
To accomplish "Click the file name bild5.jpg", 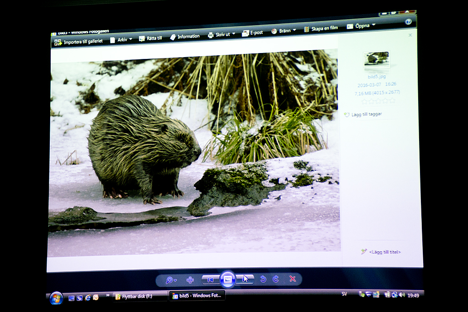I will (377, 77).
